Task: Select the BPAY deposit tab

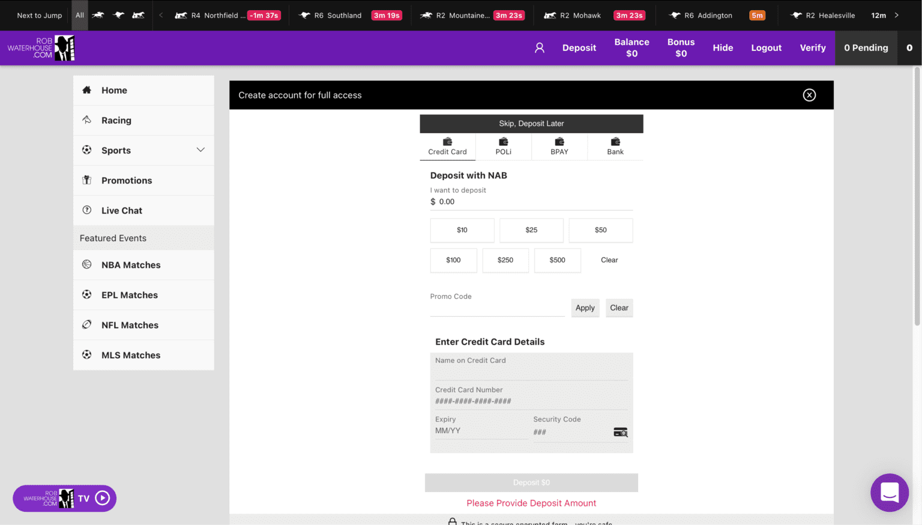Action: (x=559, y=146)
